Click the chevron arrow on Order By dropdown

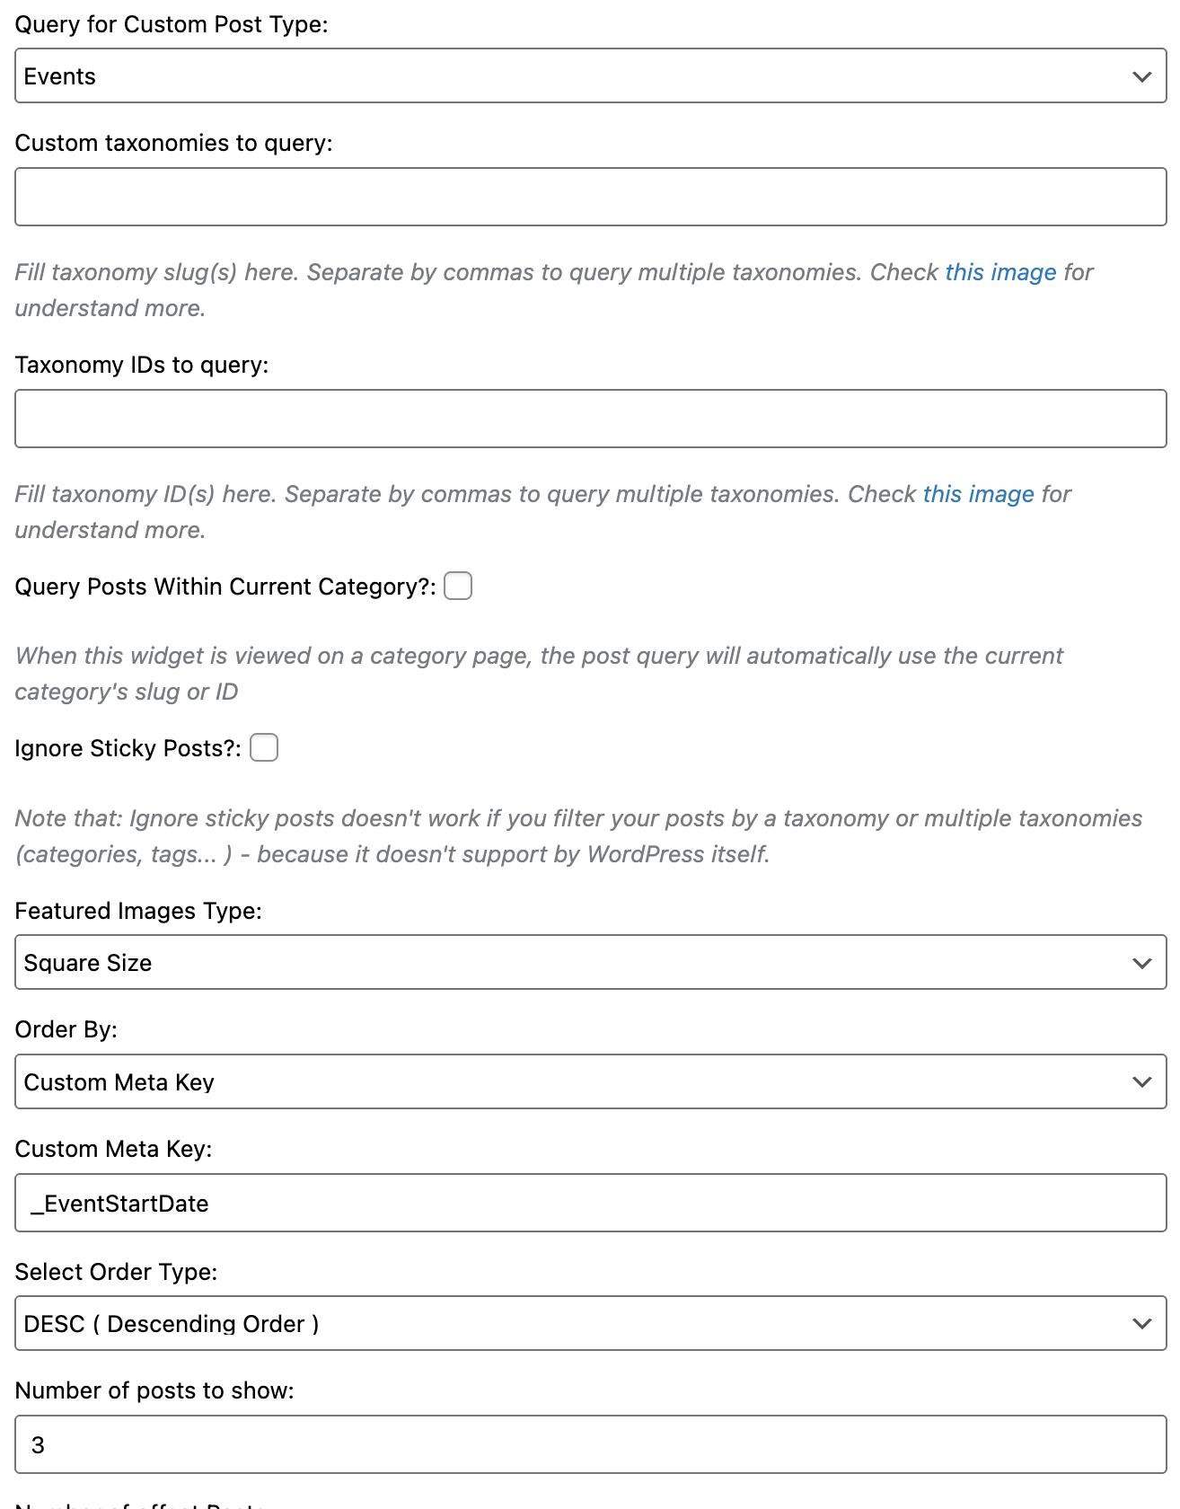point(1141,1081)
